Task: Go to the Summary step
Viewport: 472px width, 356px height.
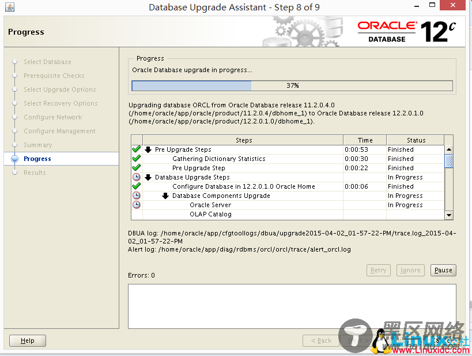Action: coord(38,145)
